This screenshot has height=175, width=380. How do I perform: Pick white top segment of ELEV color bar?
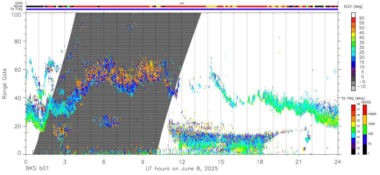(x=353, y=15)
